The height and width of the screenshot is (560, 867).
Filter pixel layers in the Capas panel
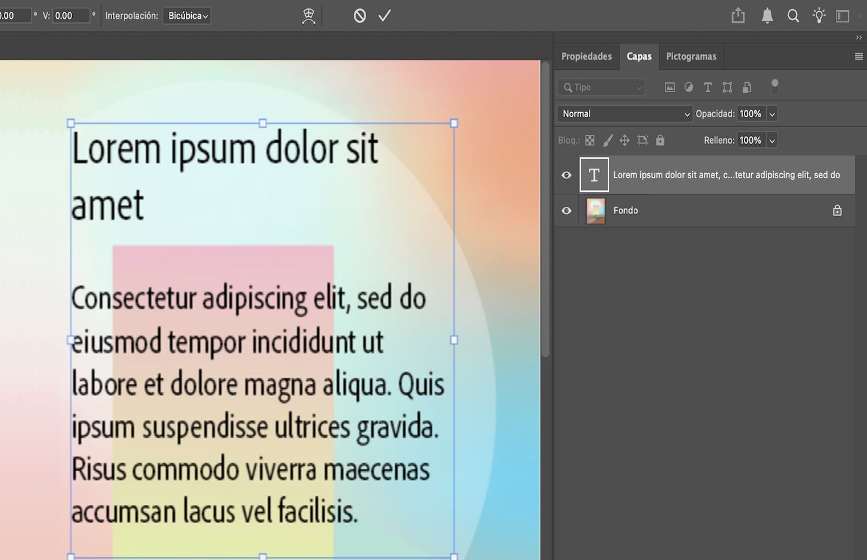[x=669, y=87]
